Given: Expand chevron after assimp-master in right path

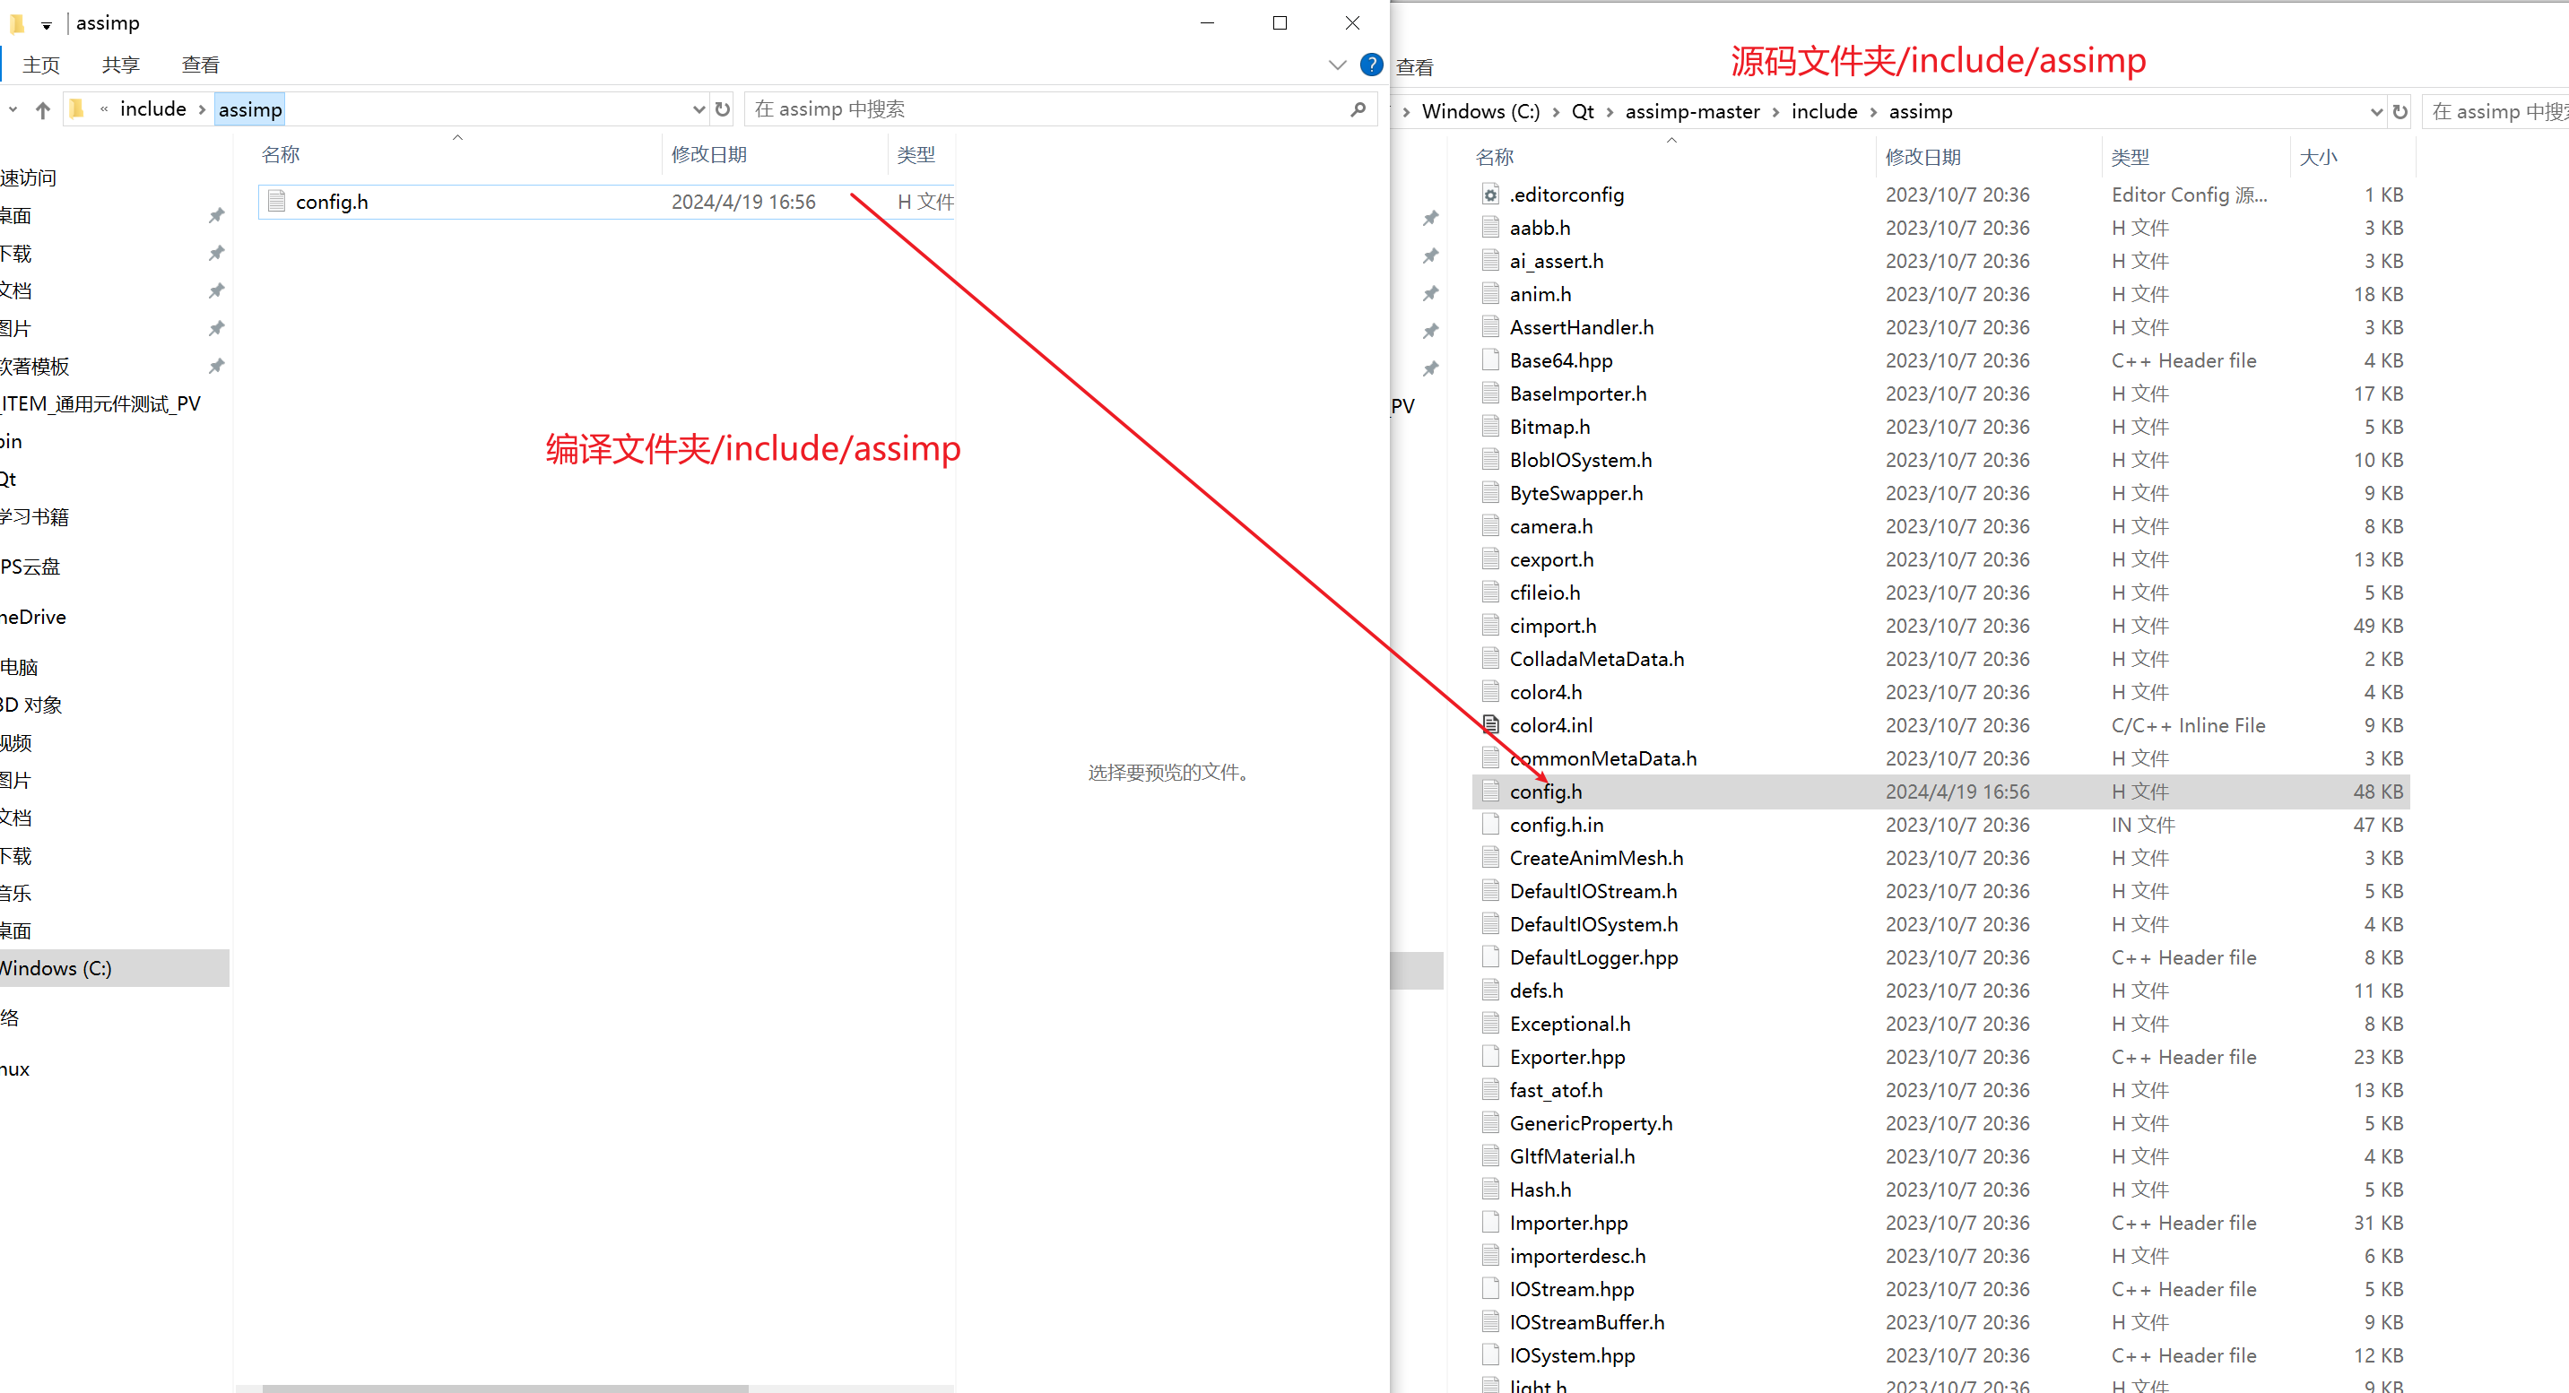Looking at the screenshot, I should pyautogui.click(x=1775, y=112).
